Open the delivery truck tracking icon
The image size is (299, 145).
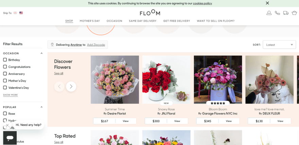pos(286,13)
